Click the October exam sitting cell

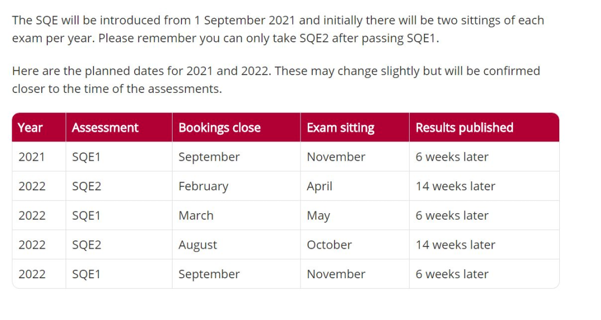[x=329, y=245]
